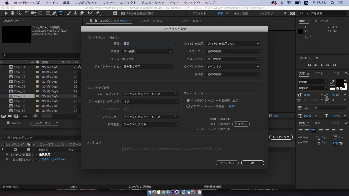
Task: Open the Proxy Use dropdown
Action: [233, 44]
